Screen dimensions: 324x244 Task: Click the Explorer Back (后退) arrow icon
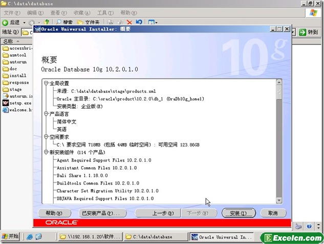[5, 23]
